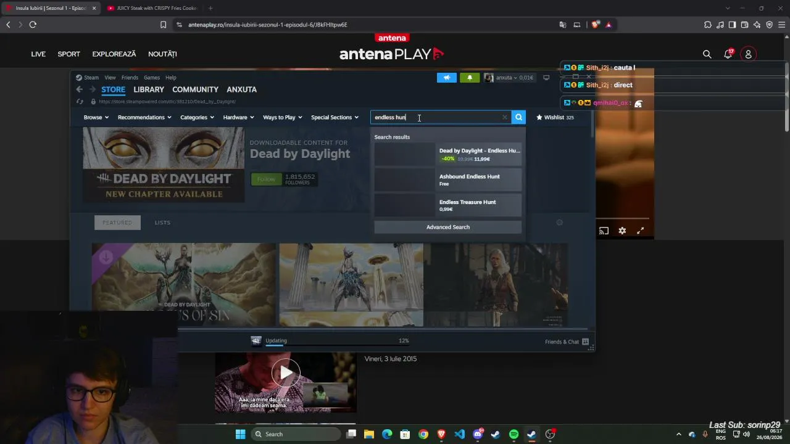Expand the Ways to Play dropdown
Viewport: 790px width, 444px height.
(283, 117)
